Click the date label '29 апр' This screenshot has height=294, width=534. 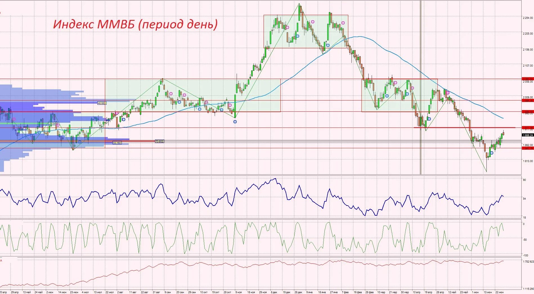15,292
